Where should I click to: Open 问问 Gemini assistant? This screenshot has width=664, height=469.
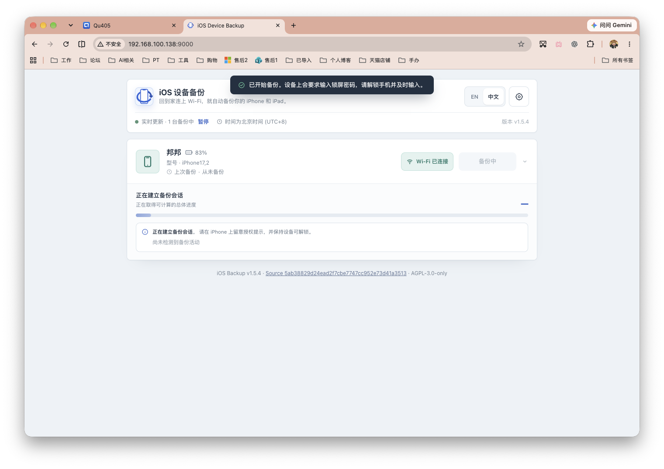point(611,25)
